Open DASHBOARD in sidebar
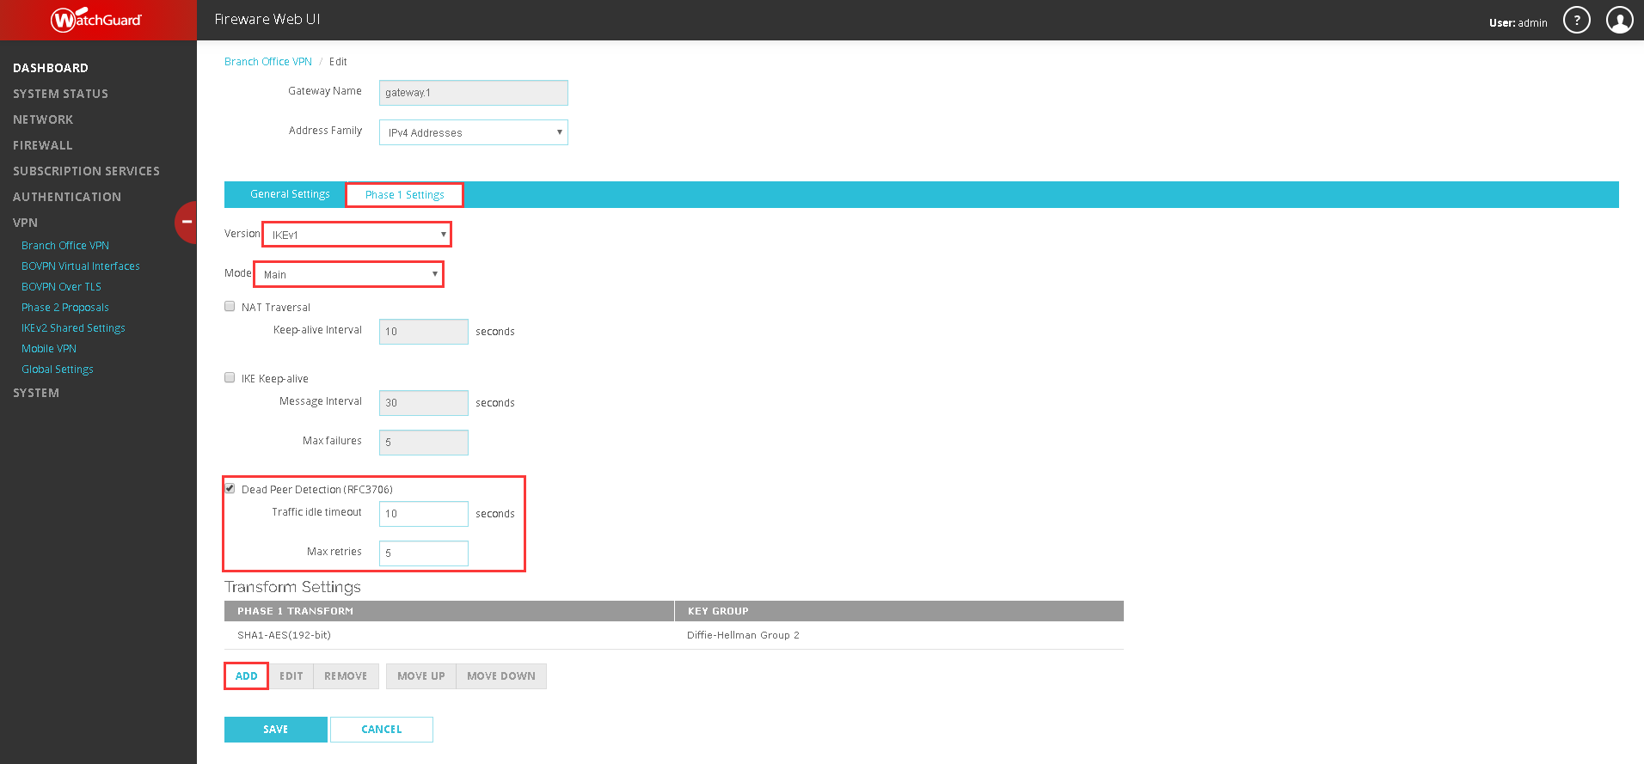The width and height of the screenshot is (1644, 764). (x=51, y=68)
